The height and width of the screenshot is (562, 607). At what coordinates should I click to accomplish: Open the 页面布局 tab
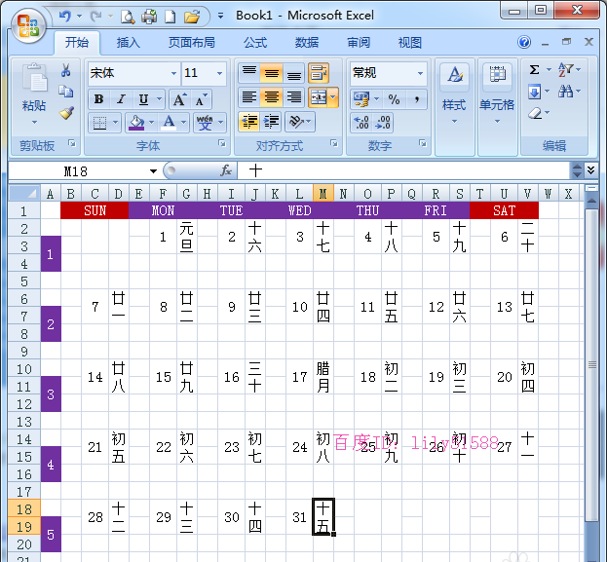coord(191,42)
